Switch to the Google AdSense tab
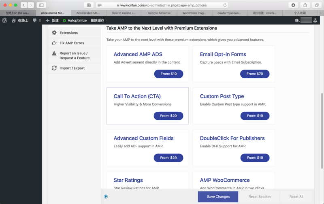 pyautogui.click(x=159, y=13)
